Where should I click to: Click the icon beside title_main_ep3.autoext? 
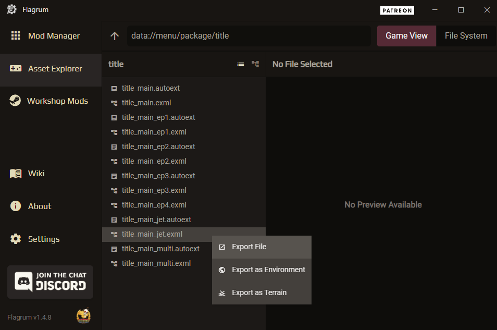click(114, 176)
